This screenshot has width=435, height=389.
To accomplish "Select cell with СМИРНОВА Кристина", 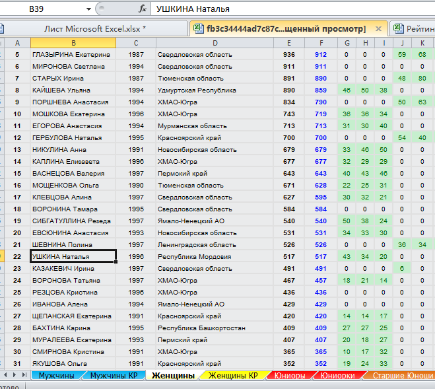I will [73, 352].
